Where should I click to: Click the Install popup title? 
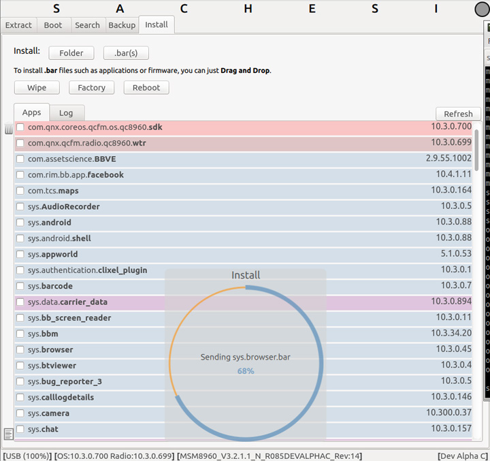[246, 275]
